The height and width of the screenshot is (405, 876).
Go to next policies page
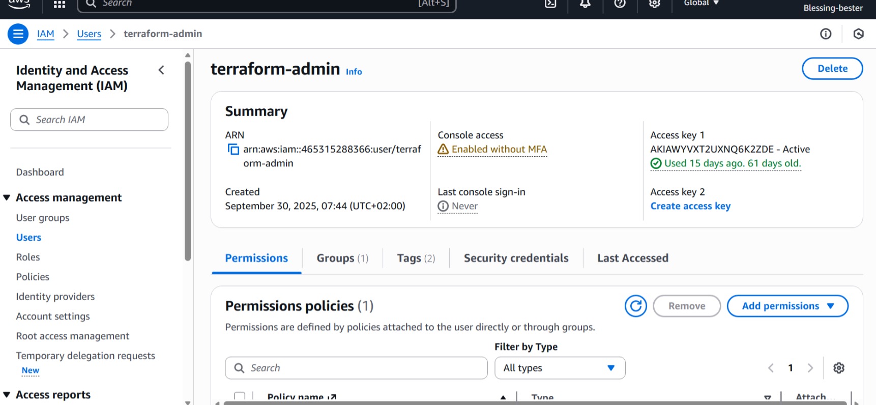810,368
